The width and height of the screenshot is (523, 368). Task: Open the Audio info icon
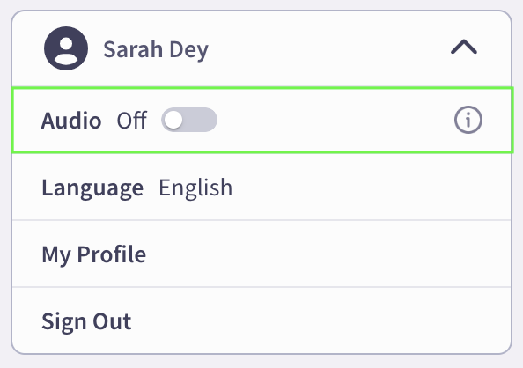[x=468, y=120]
